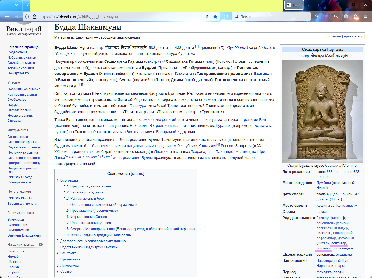Toggle the blue bookmark star
372x278 pixels.
pos(215,16)
